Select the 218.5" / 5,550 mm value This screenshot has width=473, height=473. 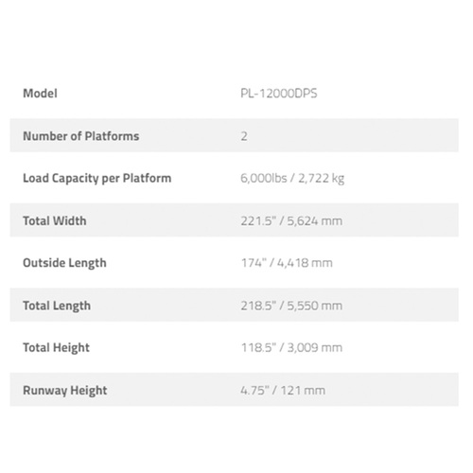click(291, 306)
